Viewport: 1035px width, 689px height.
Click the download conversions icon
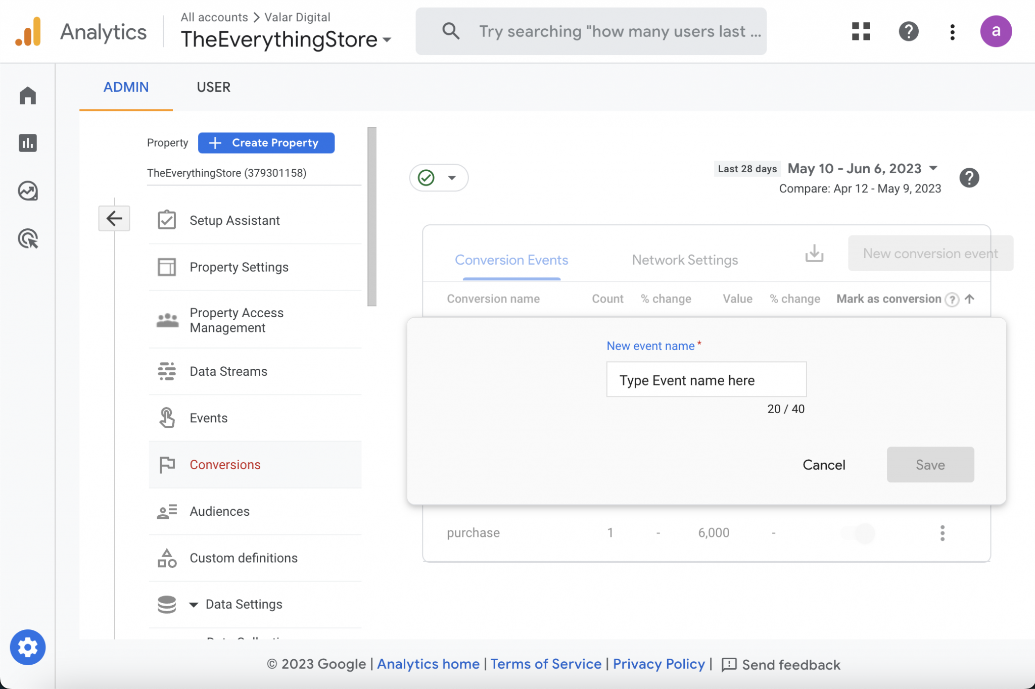point(814,254)
